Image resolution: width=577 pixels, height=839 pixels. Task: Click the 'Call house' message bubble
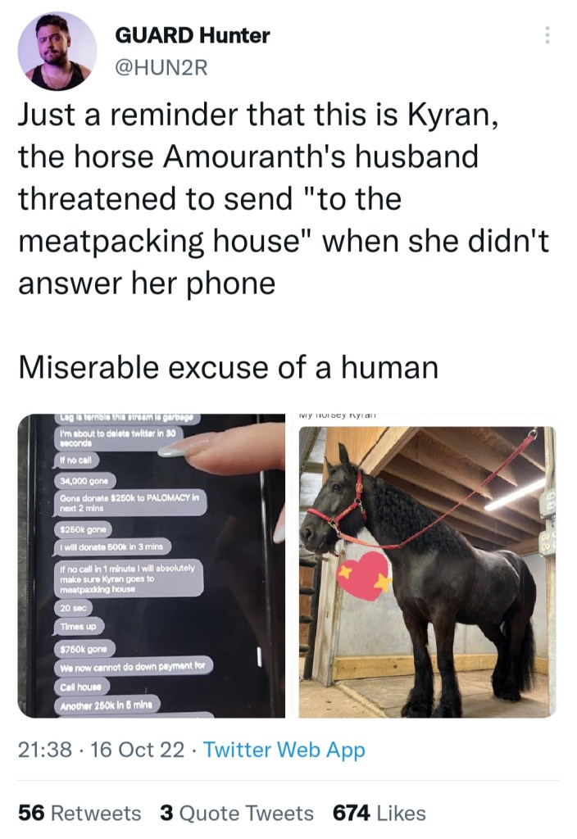pos(81,687)
